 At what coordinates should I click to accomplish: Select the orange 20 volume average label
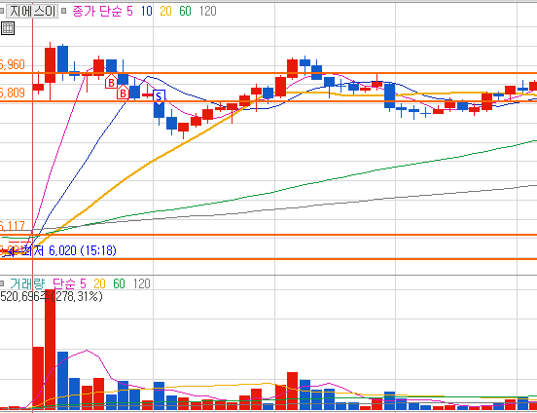point(99,283)
